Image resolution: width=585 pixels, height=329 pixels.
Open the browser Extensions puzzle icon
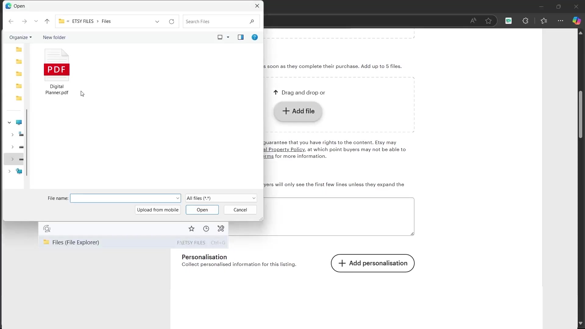pos(525,21)
